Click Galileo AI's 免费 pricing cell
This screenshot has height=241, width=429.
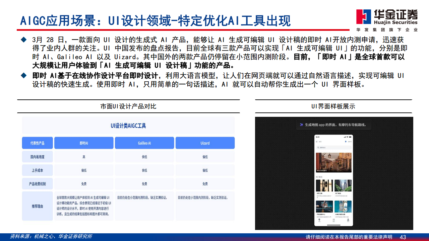pos(144,184)
